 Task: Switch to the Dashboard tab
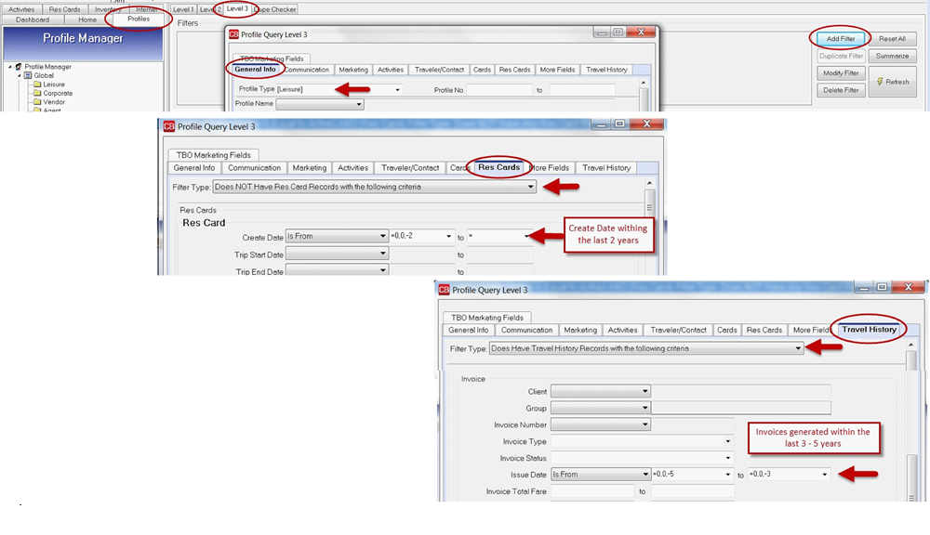click(x=33, y=20)
